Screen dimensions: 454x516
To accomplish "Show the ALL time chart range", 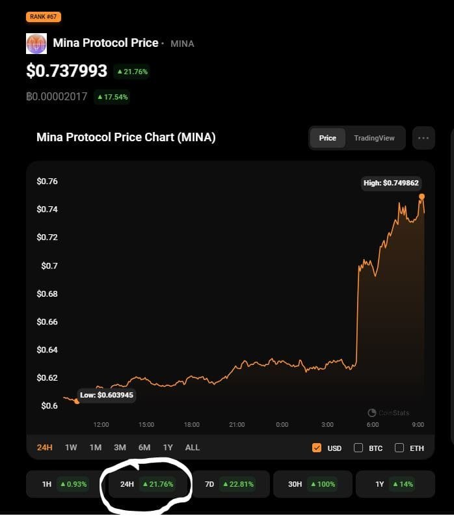I will pyautogui.click(x=193, y=448).
